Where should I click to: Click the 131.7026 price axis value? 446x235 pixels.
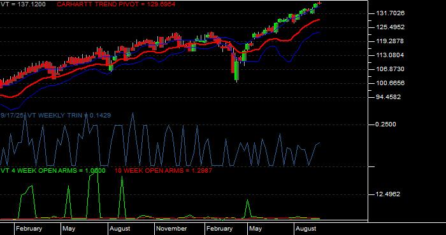click(390, 13)
